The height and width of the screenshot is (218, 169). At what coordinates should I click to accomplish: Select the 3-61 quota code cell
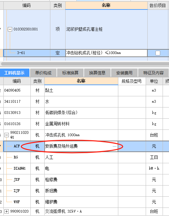27,53
